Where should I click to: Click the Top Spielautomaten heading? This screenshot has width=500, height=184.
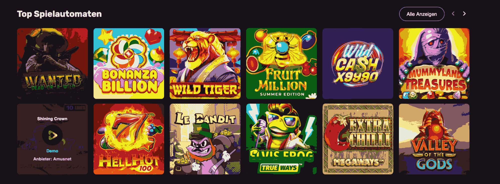point(59,14)
